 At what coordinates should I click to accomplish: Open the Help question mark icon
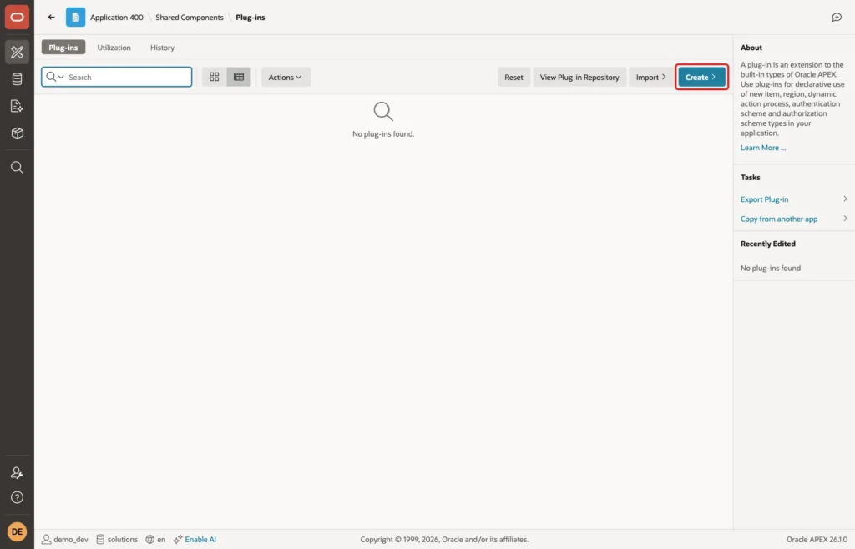tap(17, 497)
